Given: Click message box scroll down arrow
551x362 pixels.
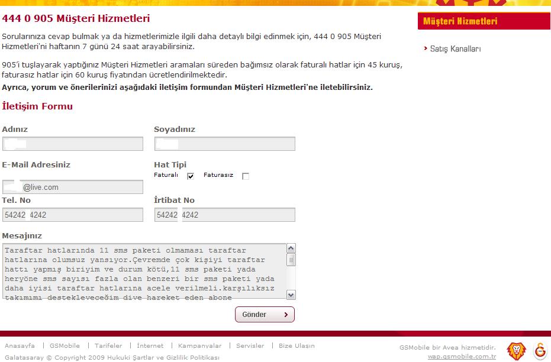Looking at the screenshot, I should click(x=291, y=295).
